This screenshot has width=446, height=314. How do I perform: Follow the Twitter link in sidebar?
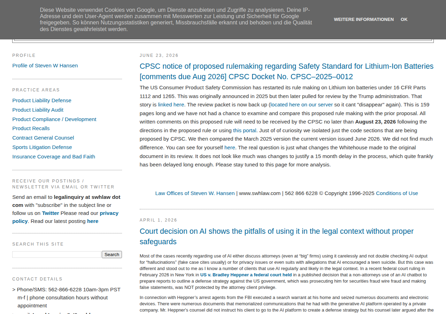click(x=51, y=213)
